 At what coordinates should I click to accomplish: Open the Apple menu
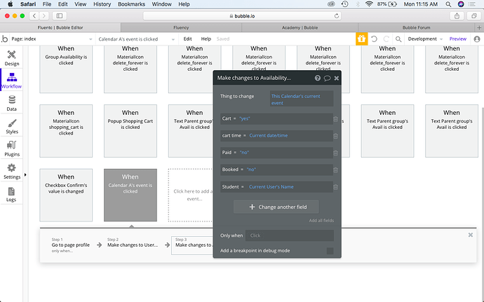click(11, 4)
